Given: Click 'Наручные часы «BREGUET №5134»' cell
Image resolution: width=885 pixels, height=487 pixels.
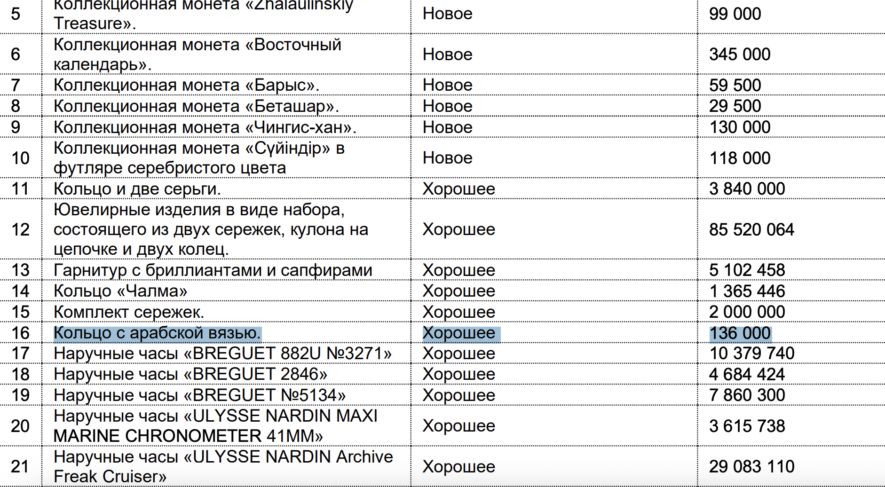Looking at the screenshot, I should [199, 395].
